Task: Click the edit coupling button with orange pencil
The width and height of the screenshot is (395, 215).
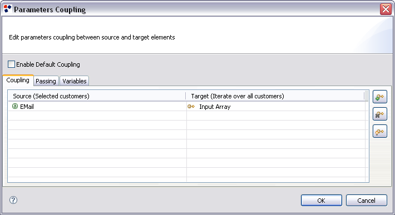Action: (x=379, y=131)
